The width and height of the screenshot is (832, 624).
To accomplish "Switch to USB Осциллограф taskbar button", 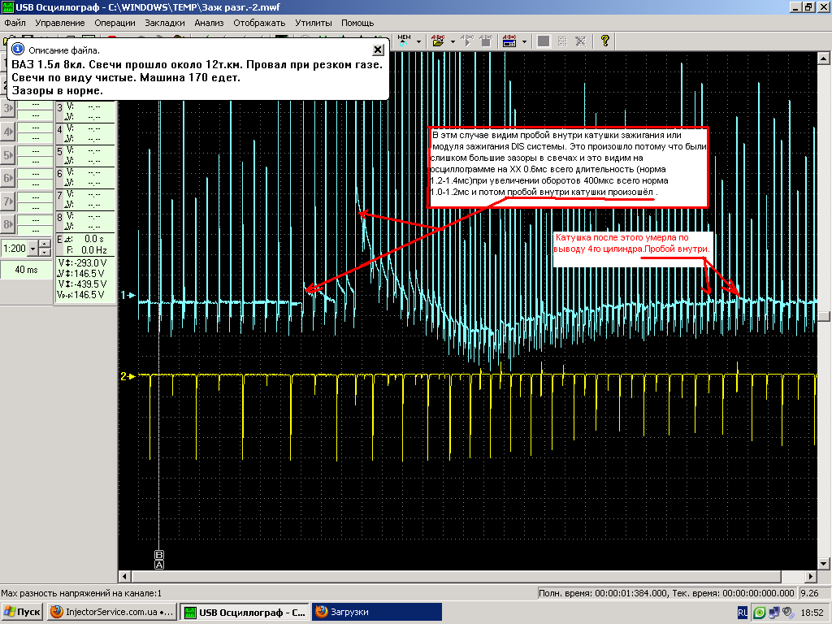I will pyautogui.click(x=244, y=612).
